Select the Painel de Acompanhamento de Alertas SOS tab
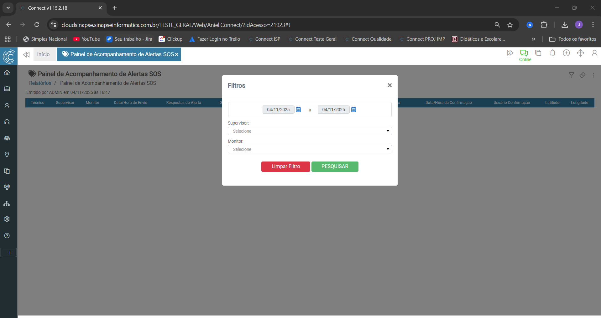 pyautogui.click(x=119, y=54)
